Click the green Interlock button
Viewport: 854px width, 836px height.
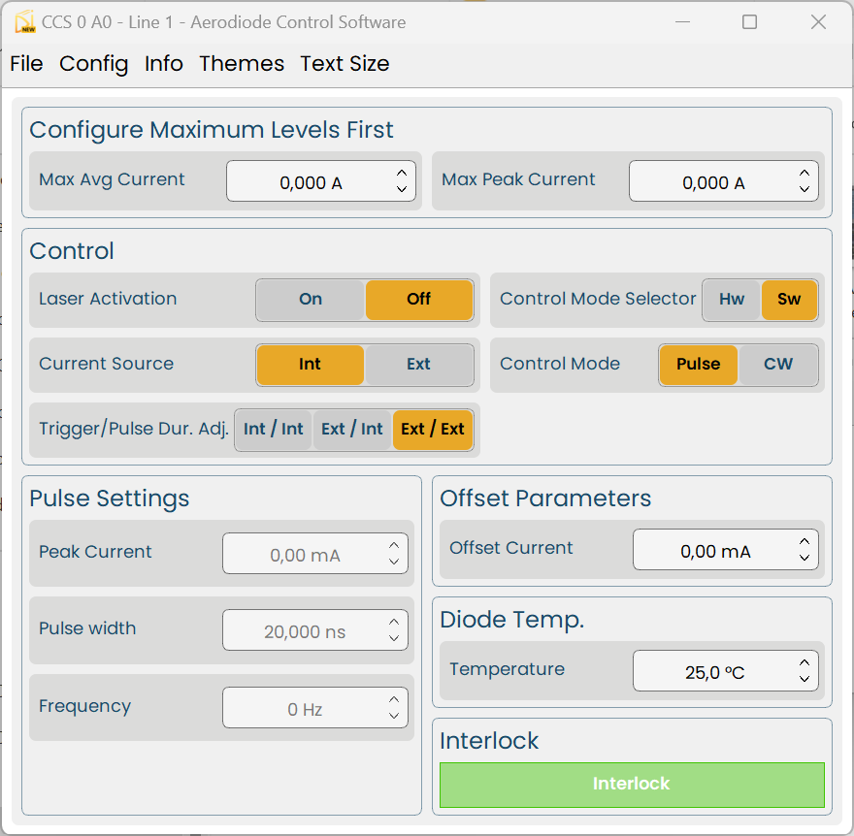point(632,785)
